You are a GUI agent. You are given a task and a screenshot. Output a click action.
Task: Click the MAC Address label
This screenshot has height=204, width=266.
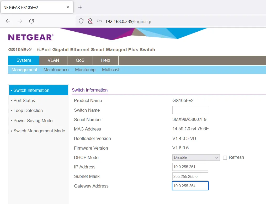click(87, 129)
